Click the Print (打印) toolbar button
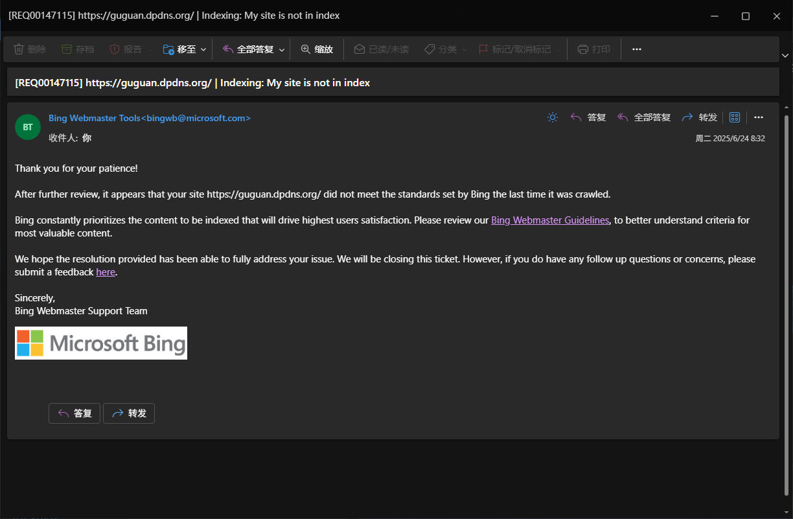 593,49
